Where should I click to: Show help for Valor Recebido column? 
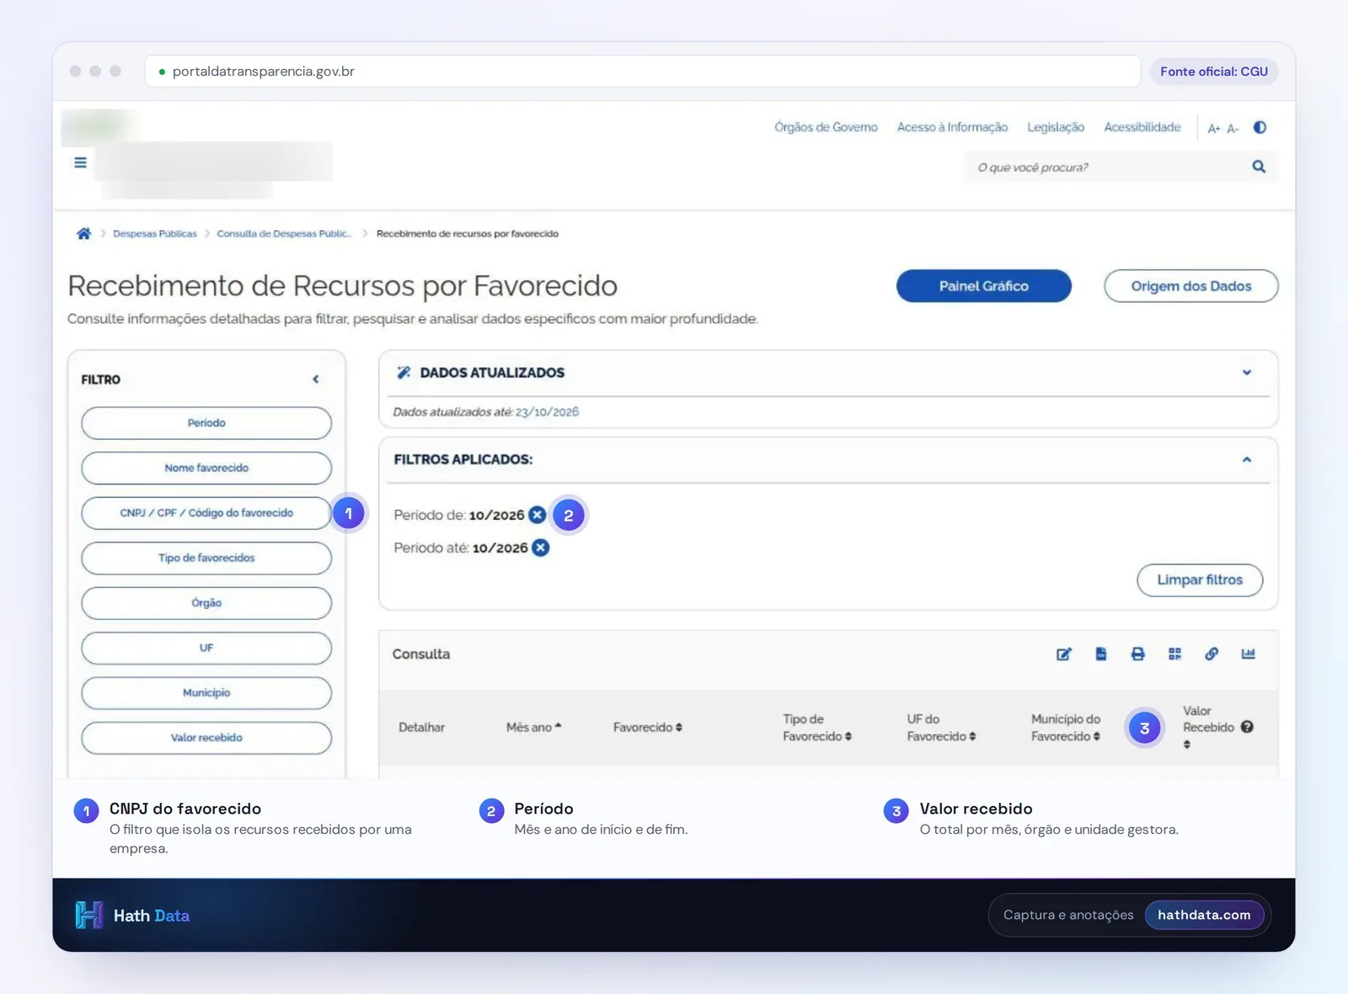(1247, 727)
